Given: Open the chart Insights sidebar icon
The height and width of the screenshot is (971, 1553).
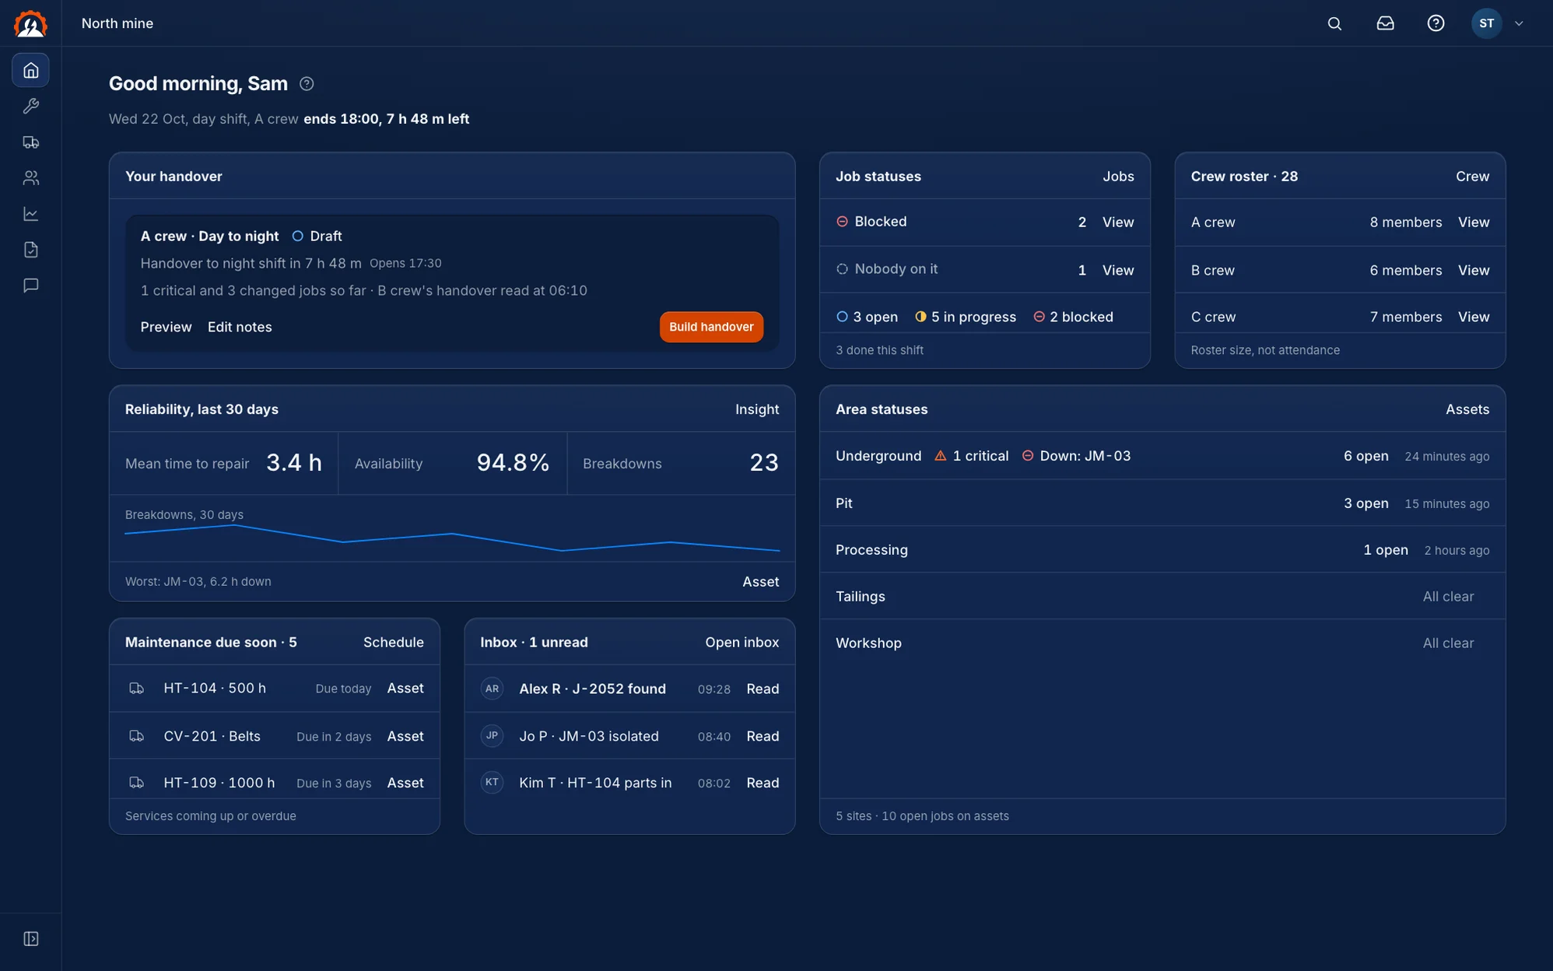Looking at the screenshot, I should click(30, 213).
